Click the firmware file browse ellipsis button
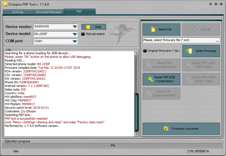 click(217, 40)
